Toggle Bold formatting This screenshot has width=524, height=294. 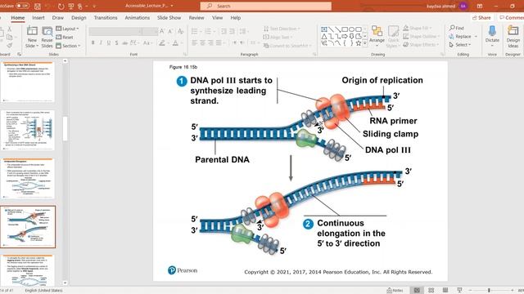pos(93,43)
